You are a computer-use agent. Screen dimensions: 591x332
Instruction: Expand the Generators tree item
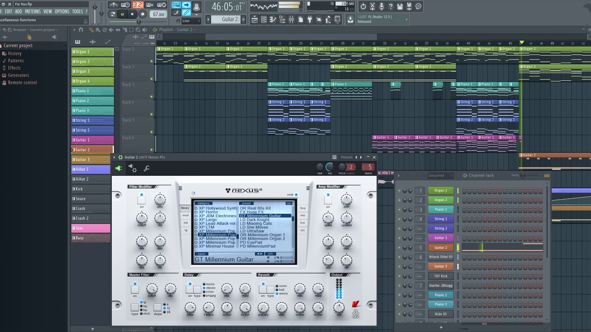(18, 76)
